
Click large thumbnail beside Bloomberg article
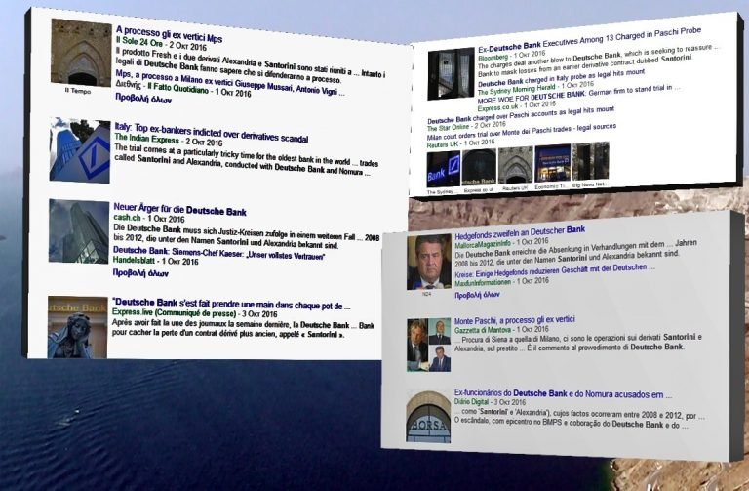451,73
